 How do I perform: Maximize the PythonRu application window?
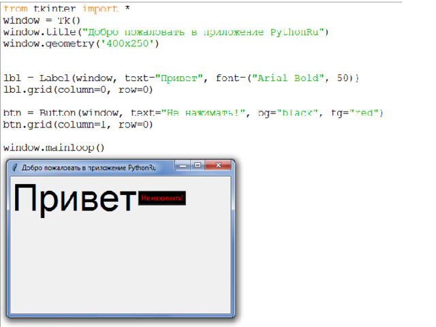click(x=197, y=166)
